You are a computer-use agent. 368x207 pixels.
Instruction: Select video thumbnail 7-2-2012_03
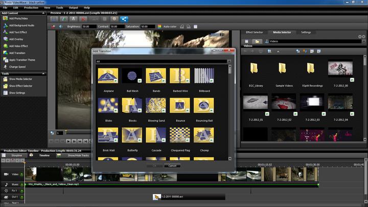click(312, 102)
